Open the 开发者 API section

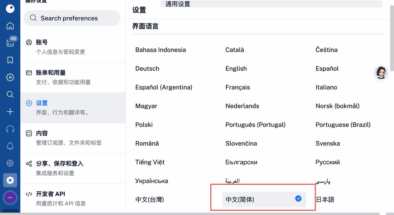pyautogui.click(x=73, y=199)
